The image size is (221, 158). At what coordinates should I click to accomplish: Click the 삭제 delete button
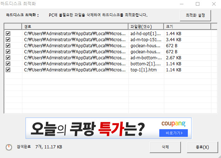pyautogui.click(x=165, y=147)
